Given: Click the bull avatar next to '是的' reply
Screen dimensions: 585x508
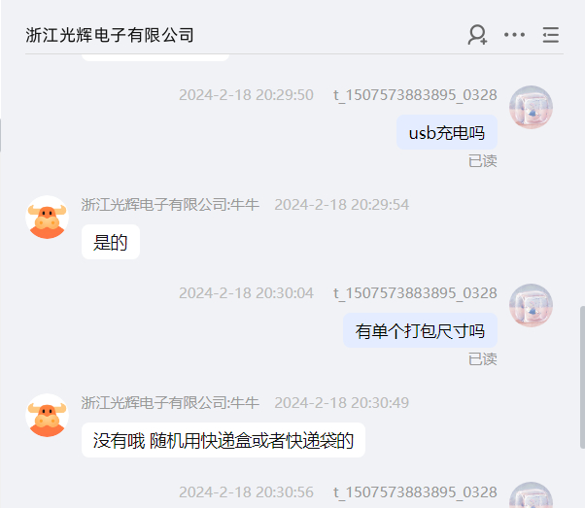Looking at the screenshot, I should tap(47, 217).
